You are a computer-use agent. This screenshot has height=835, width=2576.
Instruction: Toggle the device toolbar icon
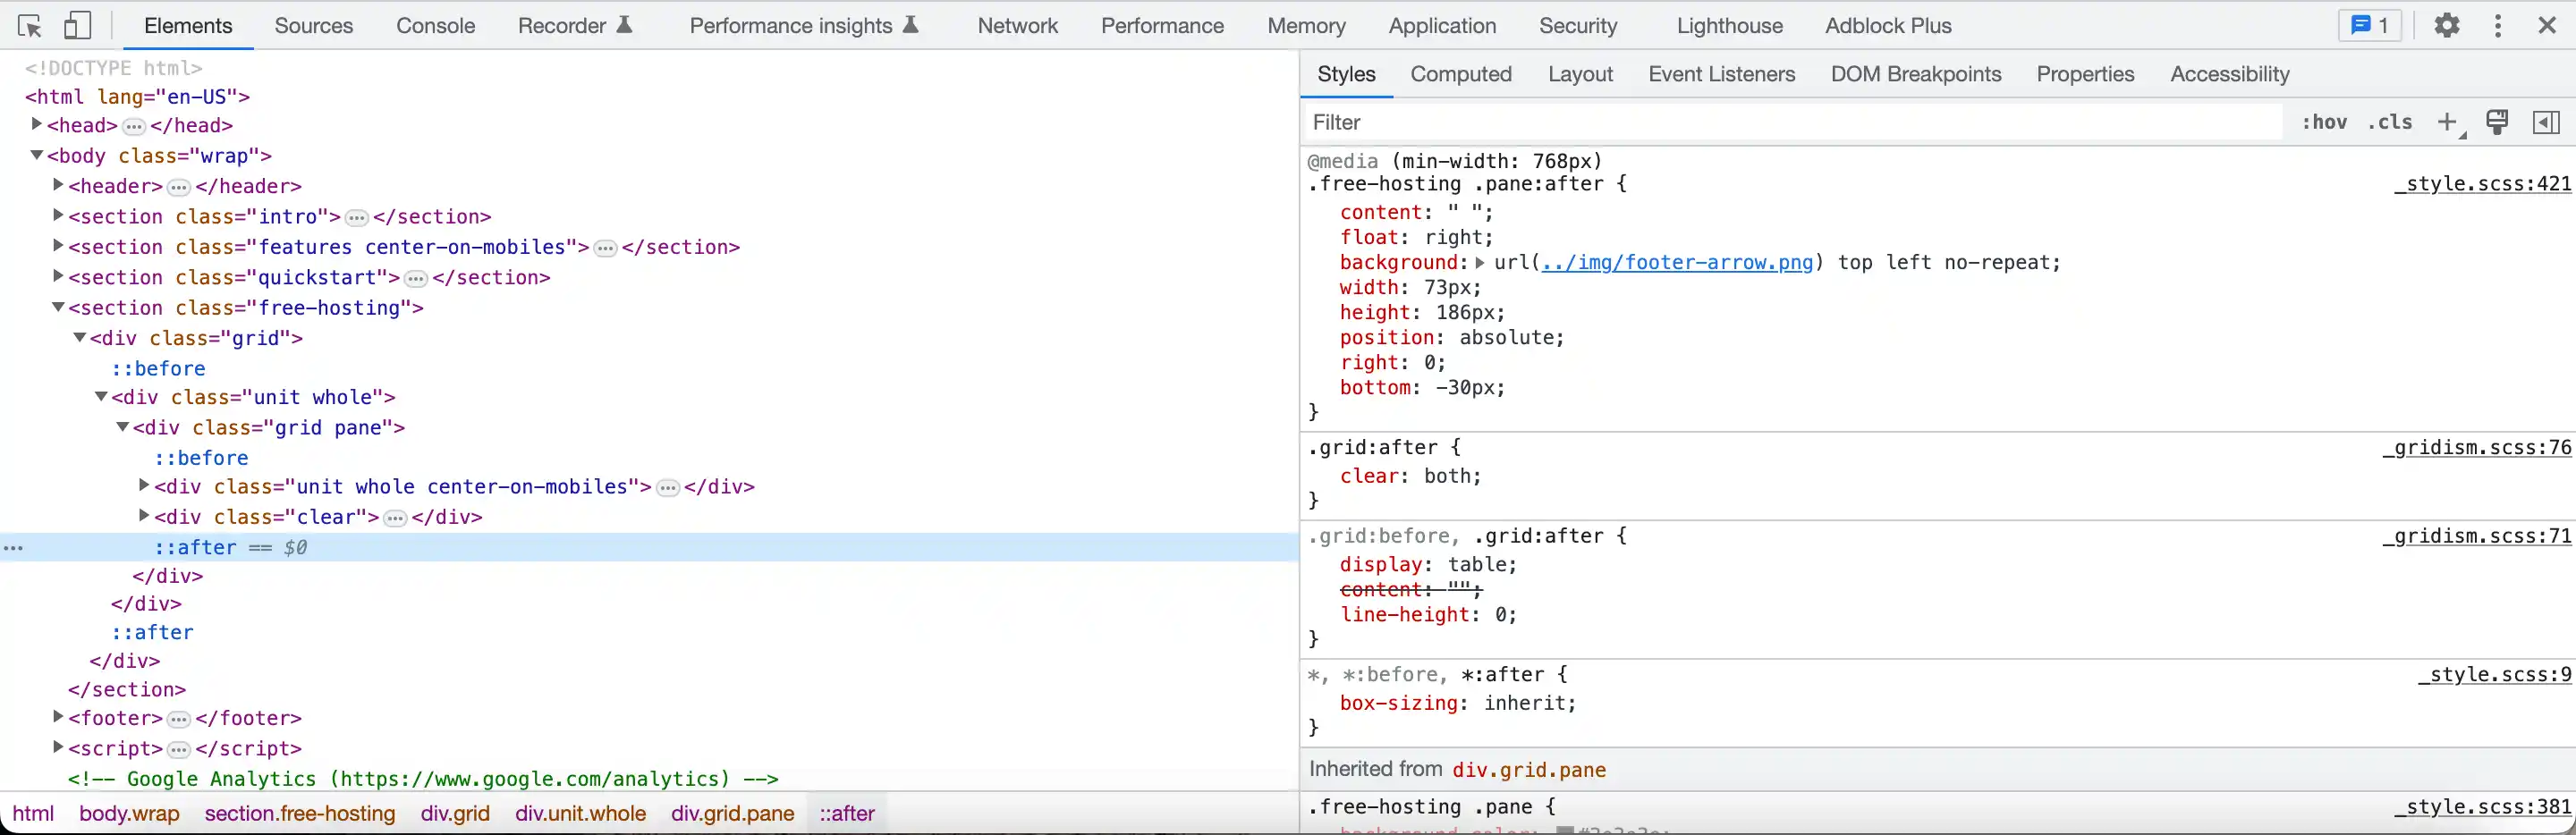point(78,26)
